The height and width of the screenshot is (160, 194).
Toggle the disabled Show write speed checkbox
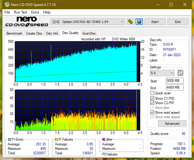[x=152, y=117]
